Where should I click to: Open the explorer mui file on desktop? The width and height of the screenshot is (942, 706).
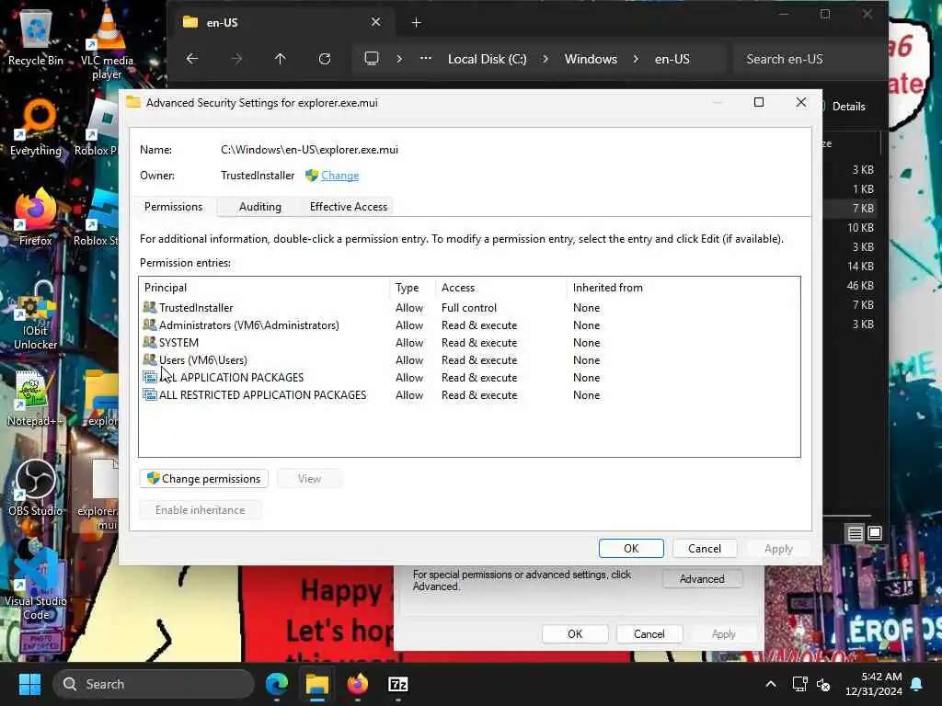point(99,495)
